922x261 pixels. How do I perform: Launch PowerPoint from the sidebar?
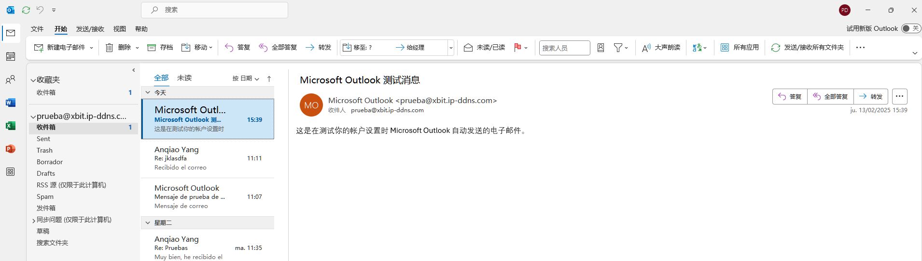[11, 149]
